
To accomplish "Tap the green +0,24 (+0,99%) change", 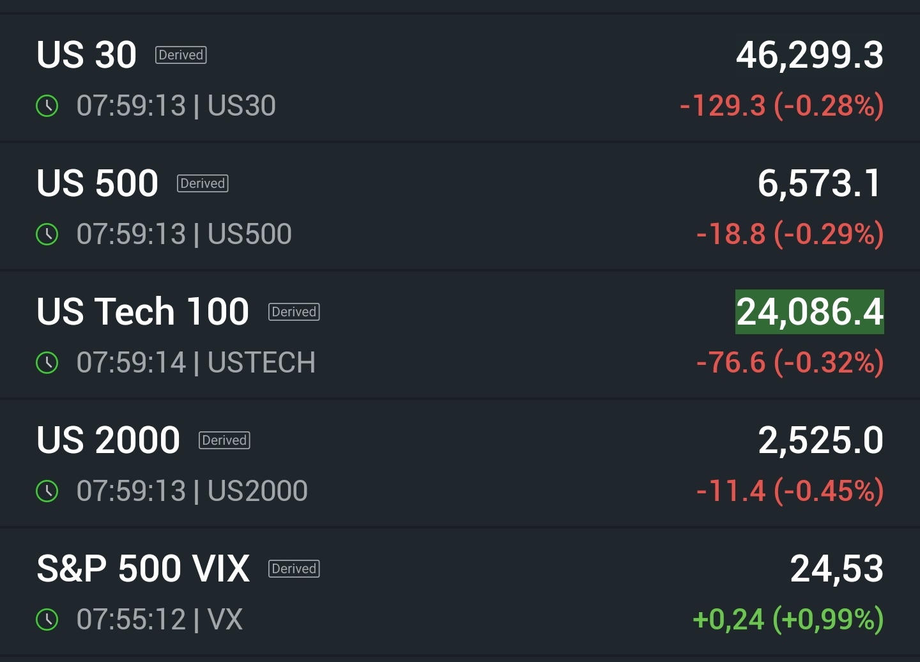I will (788, 619).
